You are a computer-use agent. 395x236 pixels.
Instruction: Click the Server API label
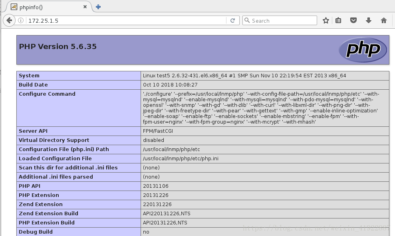[x=33, y=131]
